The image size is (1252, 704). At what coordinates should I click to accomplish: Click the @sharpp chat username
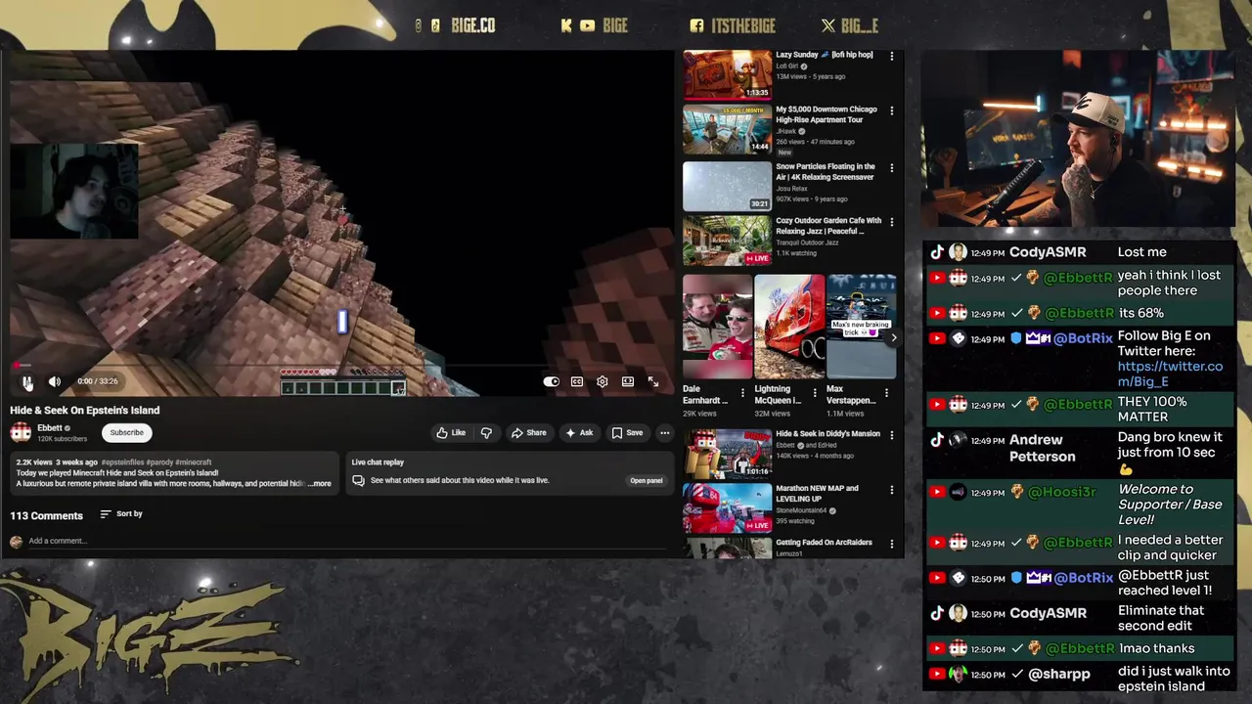click(x=1059, y=675)
